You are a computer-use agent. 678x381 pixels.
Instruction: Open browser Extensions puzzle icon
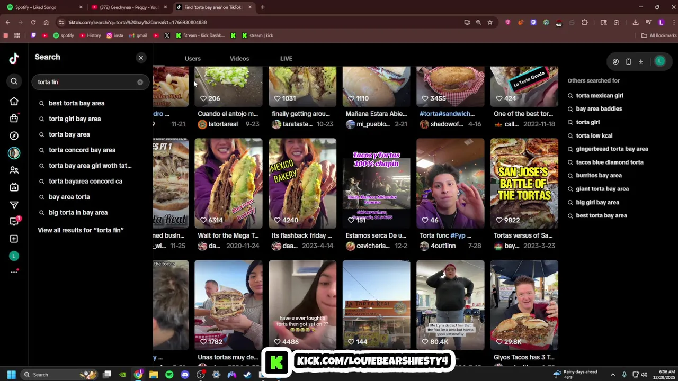585,22
